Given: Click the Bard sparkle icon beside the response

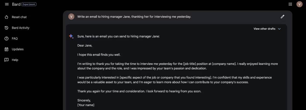Looking at the screenshot, I should point(71,36).
